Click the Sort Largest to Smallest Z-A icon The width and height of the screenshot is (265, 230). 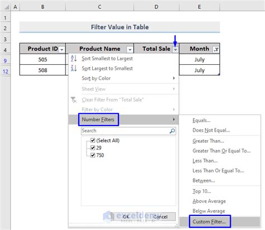74,68
